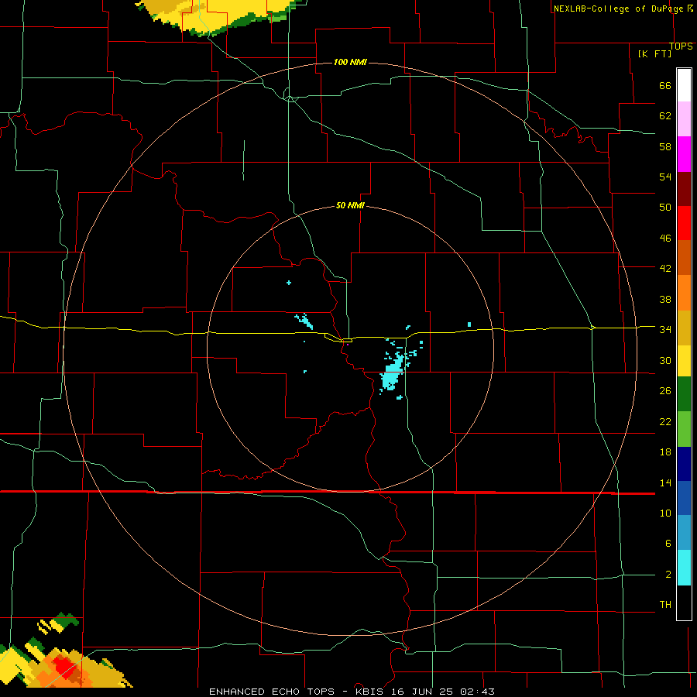
Task: Click the red storm core at bottom-left
Action: click(x=64, y=666)
